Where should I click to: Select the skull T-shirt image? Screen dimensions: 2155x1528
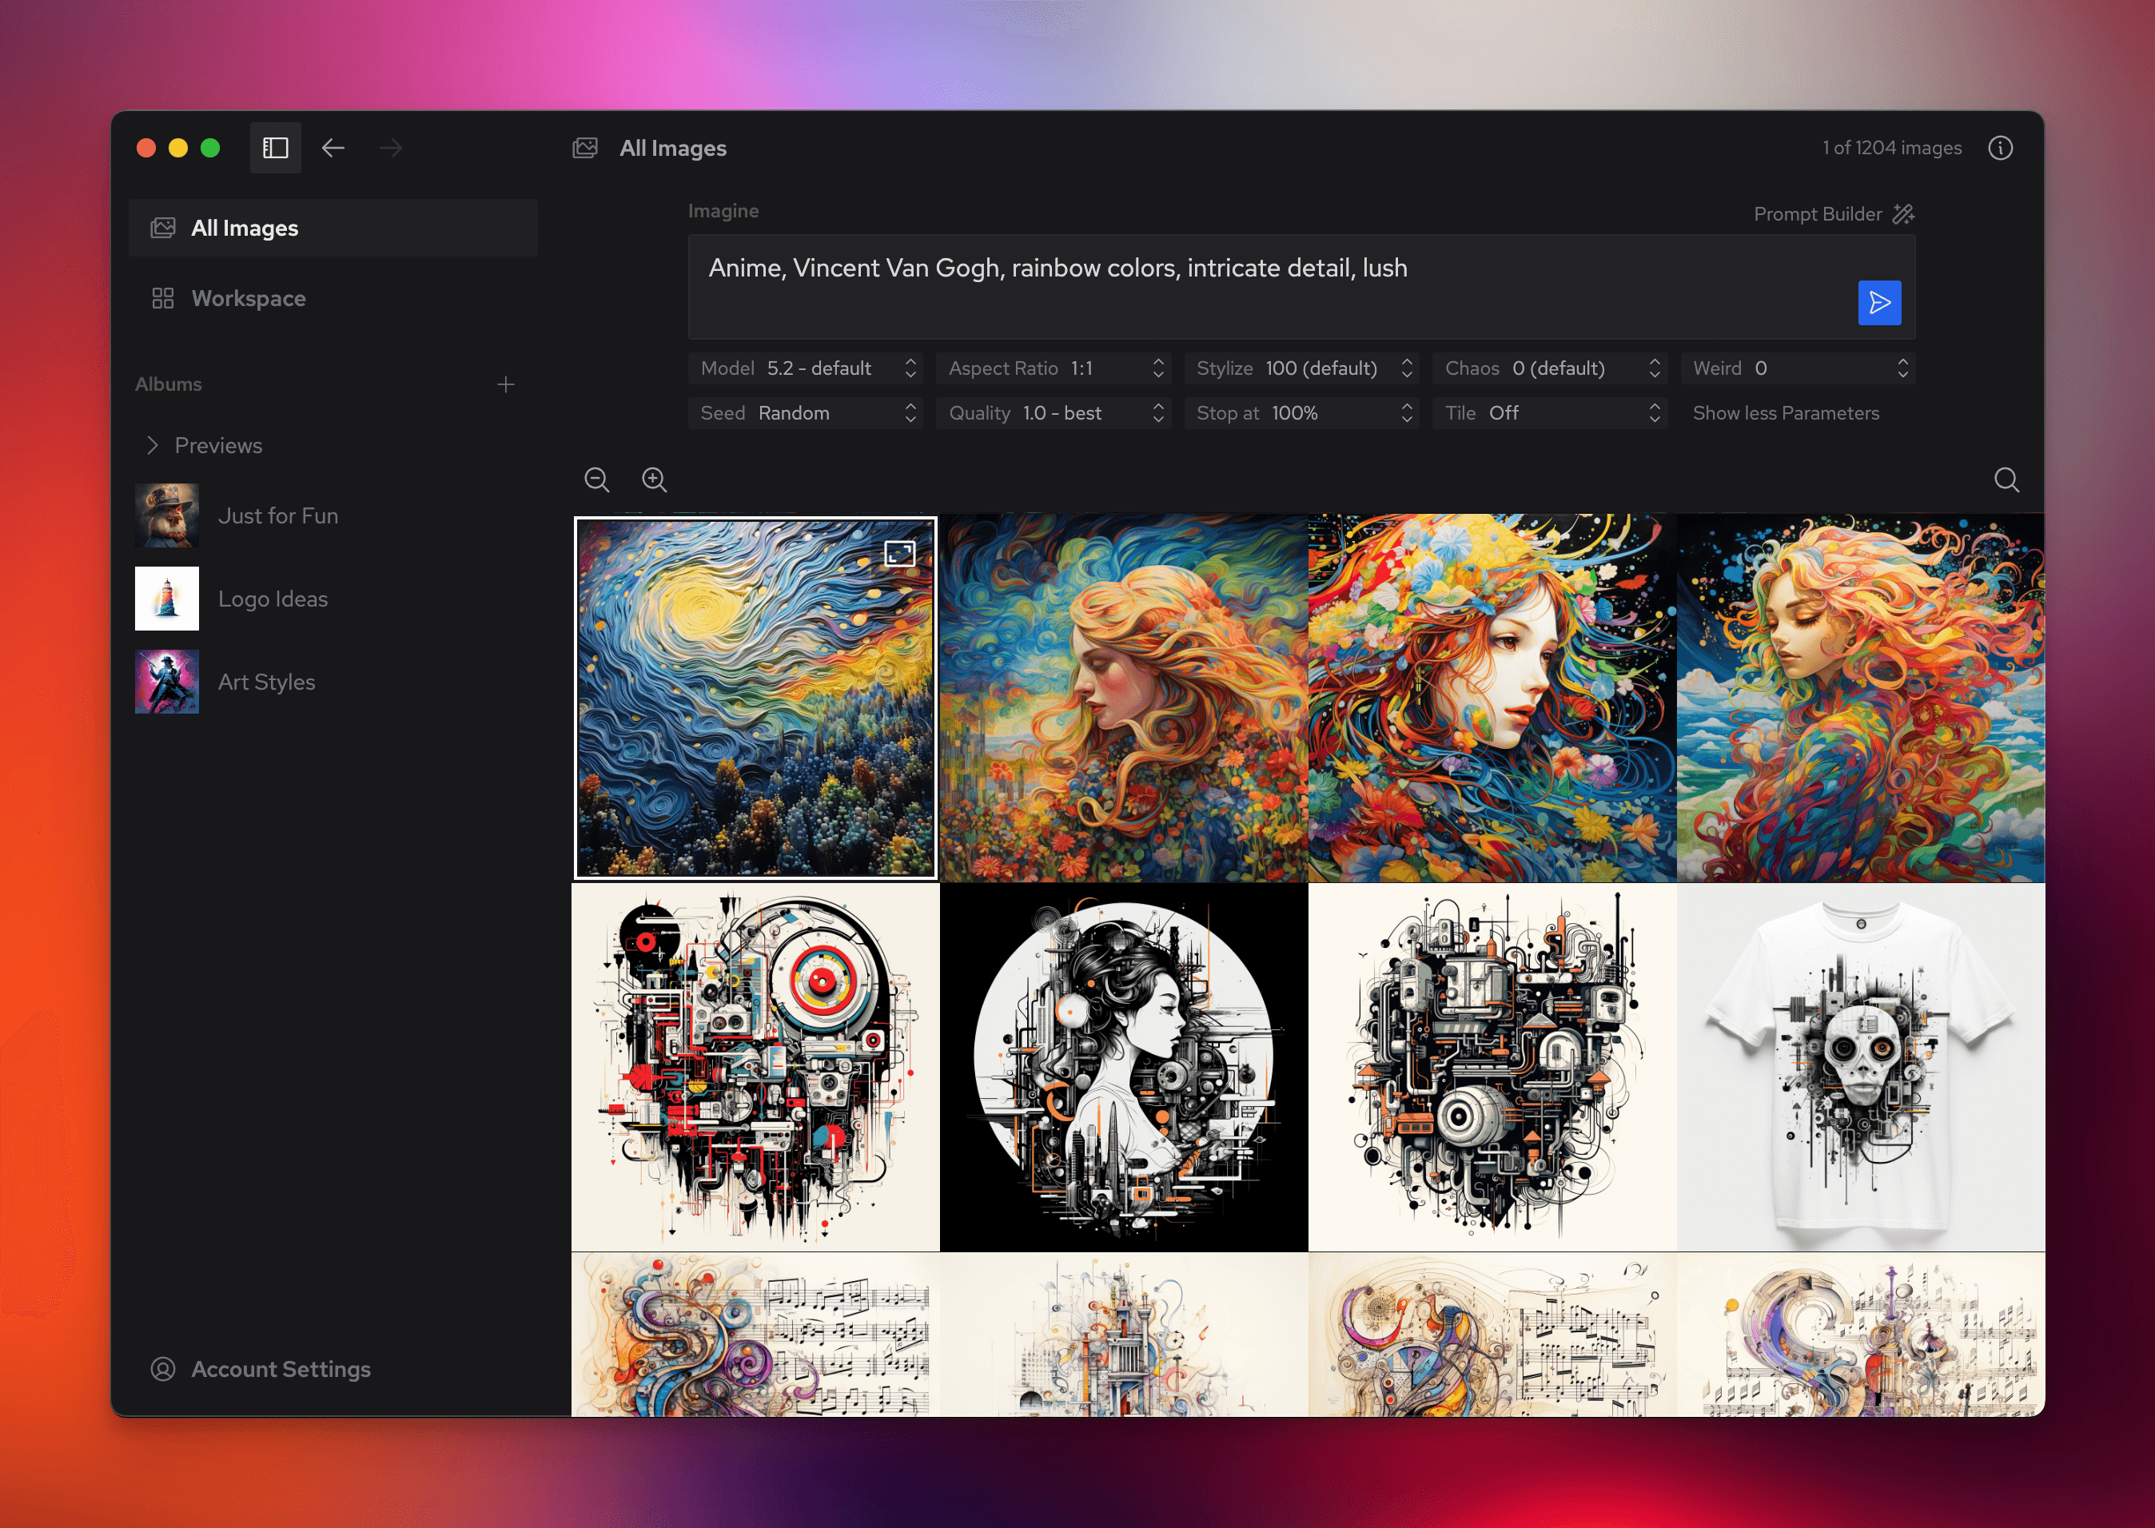(1861, 1067)
